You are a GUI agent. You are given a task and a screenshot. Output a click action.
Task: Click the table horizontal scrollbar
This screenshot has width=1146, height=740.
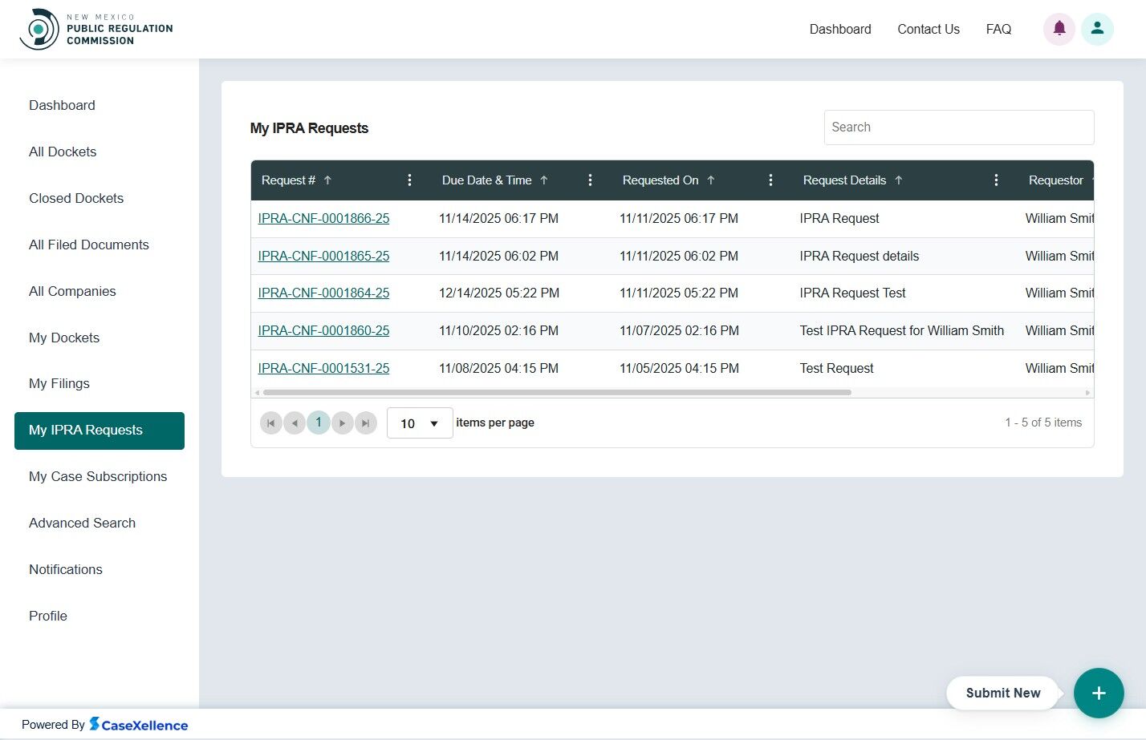coord(557,393)
